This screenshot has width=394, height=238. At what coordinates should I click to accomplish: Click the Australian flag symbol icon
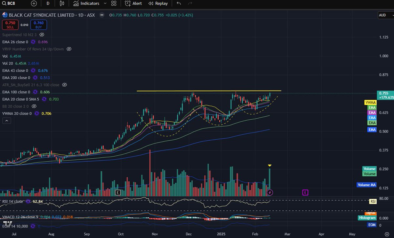tap(5, 15)
